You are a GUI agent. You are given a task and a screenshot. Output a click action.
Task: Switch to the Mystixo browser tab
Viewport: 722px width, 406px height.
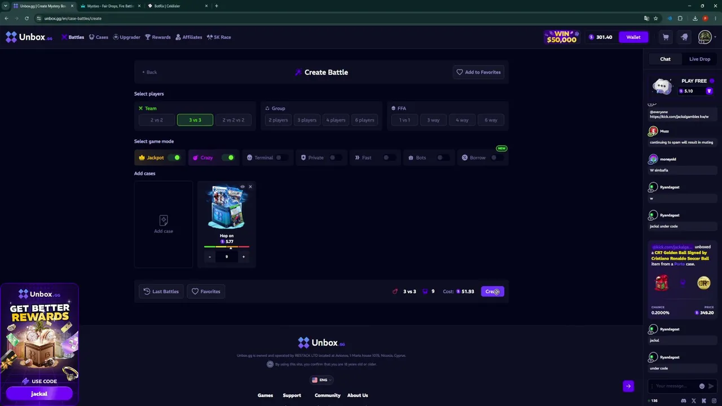[x=111, y=6]
